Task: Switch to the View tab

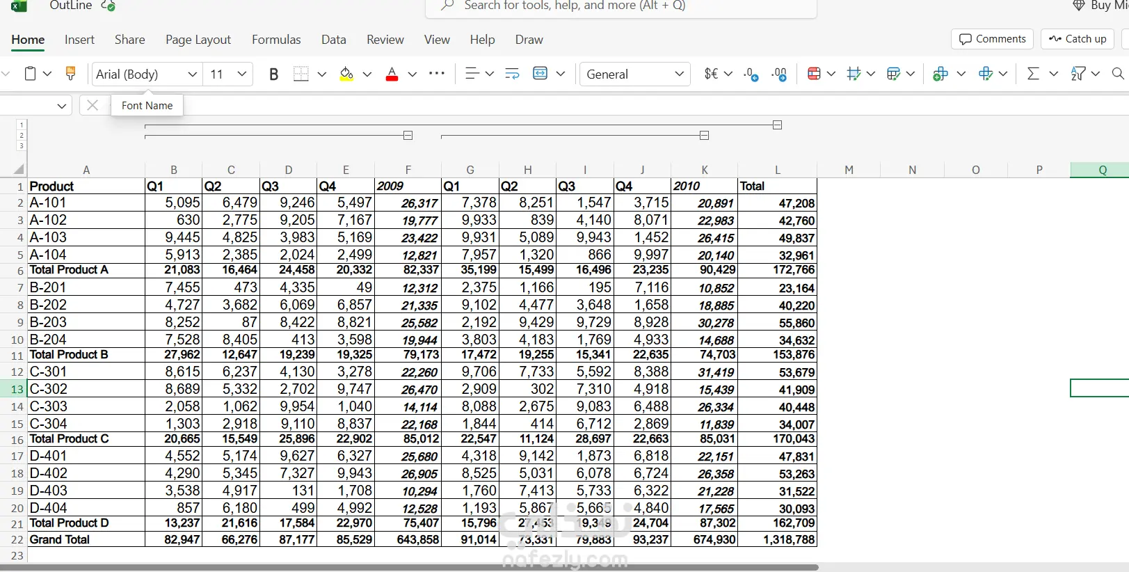Action: point(437,40)
